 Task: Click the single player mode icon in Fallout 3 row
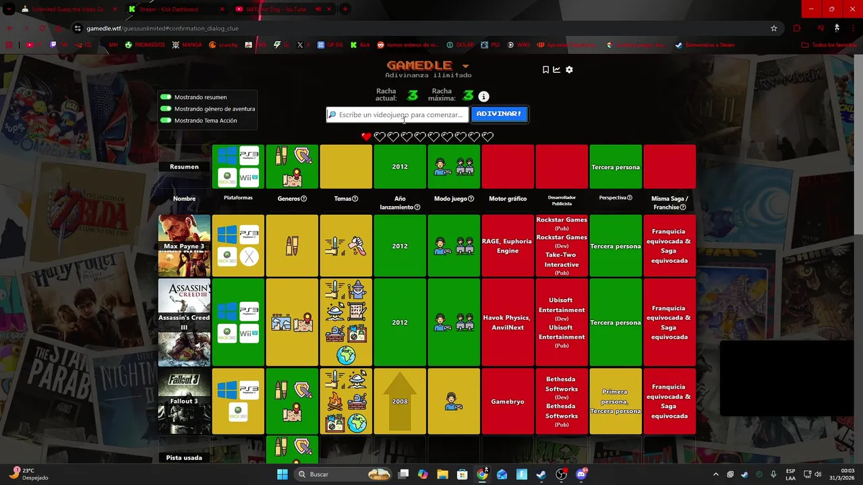454,401
